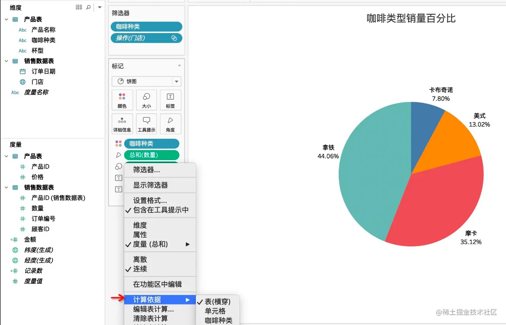Select 咖啡种类 in the 计算依据 submenu

click(218, 321)
